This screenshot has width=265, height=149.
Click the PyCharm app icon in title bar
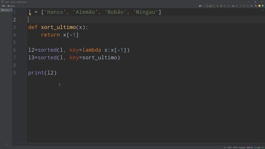click(x=2, y=2)
